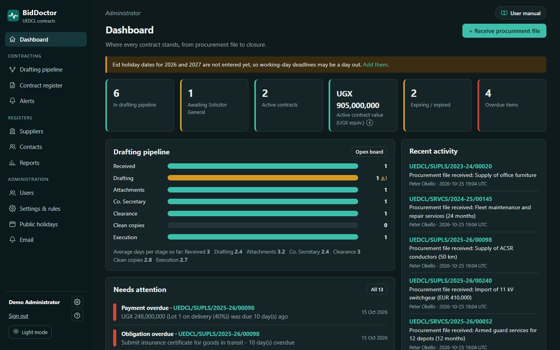Image resolution: width=560 pixels, height=350 pixels.
Task: Click the 15 Oct 2026 date on Payment overdue
Action: (x=374, y=312)
